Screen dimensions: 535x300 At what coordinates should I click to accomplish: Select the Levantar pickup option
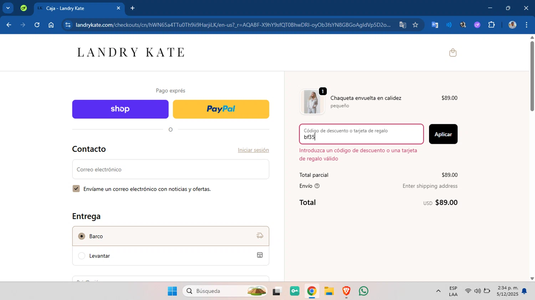pos(170,256)
